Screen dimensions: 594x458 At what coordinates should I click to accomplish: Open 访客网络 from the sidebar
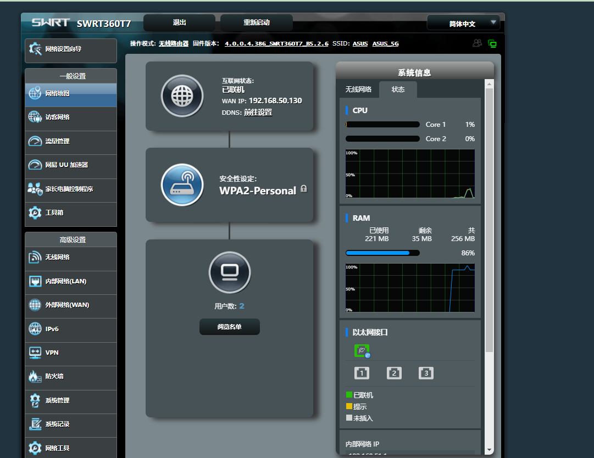point(71,117)
